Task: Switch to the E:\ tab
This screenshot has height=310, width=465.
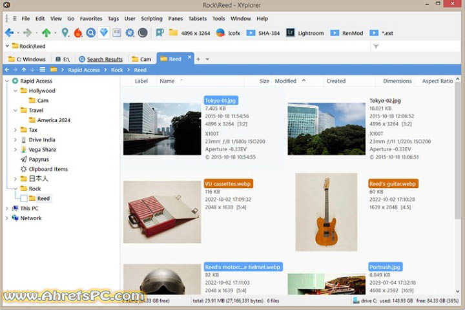Action: pos(63,59)
